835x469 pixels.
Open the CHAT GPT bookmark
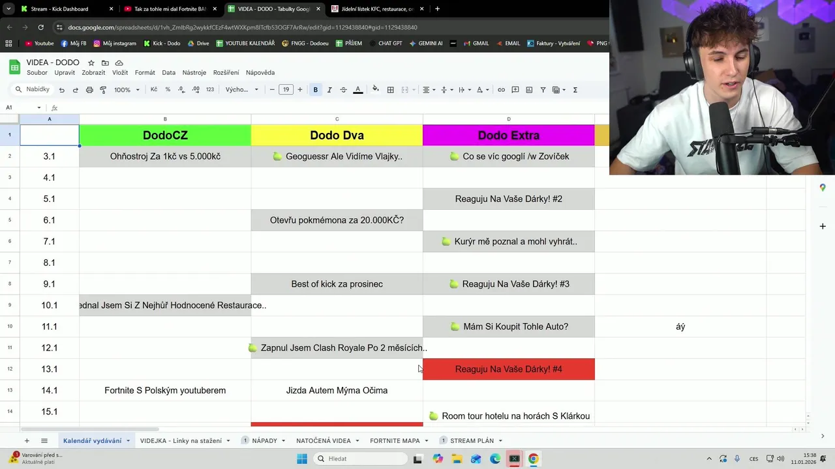coord(385,44)
